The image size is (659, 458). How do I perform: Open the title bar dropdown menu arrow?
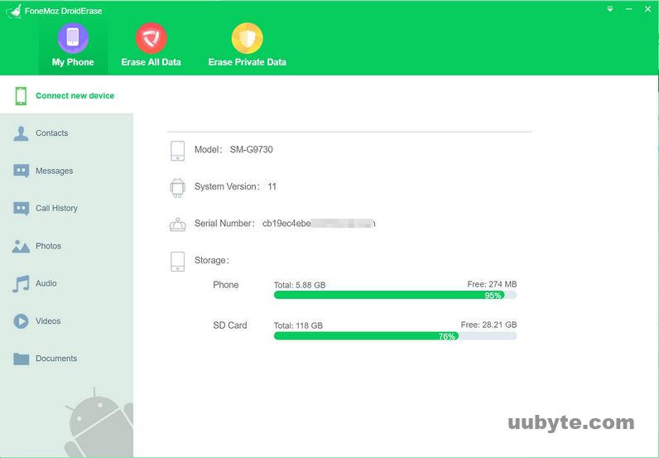coord(610,9)
